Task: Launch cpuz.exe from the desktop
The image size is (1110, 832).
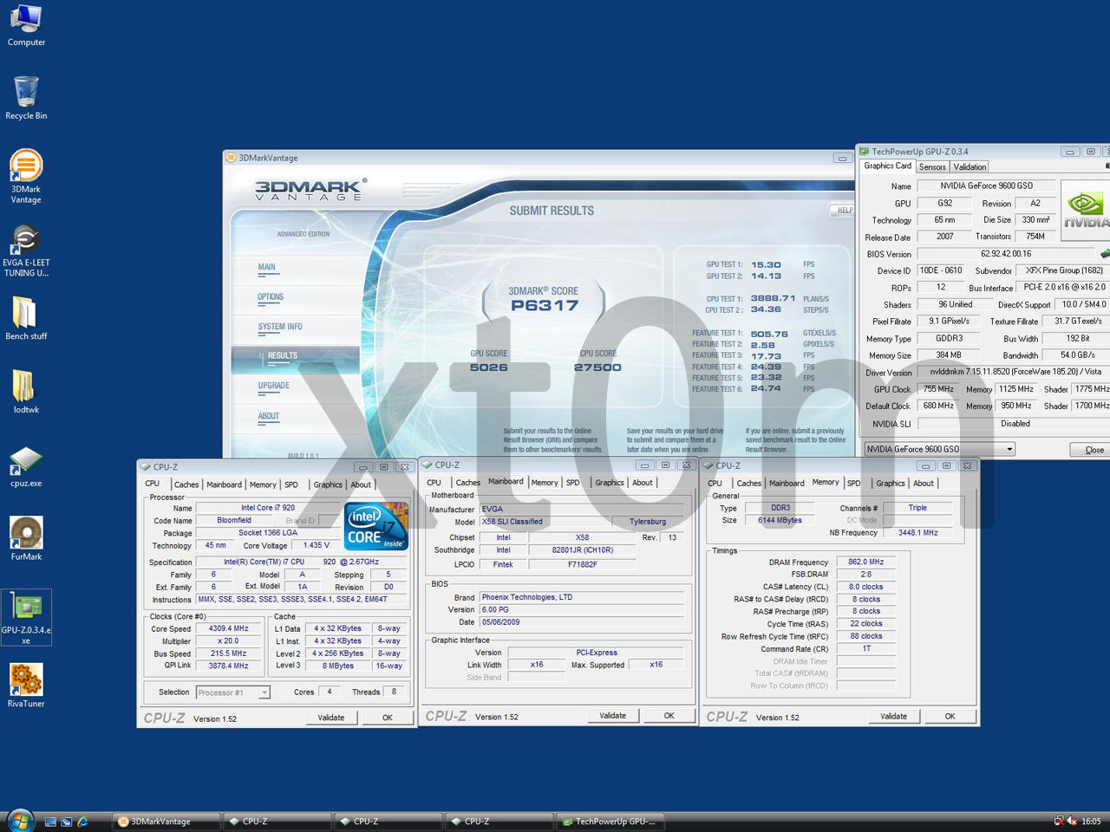Action: click(26, 466)
